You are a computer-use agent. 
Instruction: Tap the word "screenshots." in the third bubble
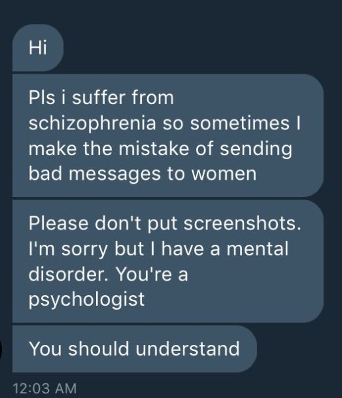point(243,224)
